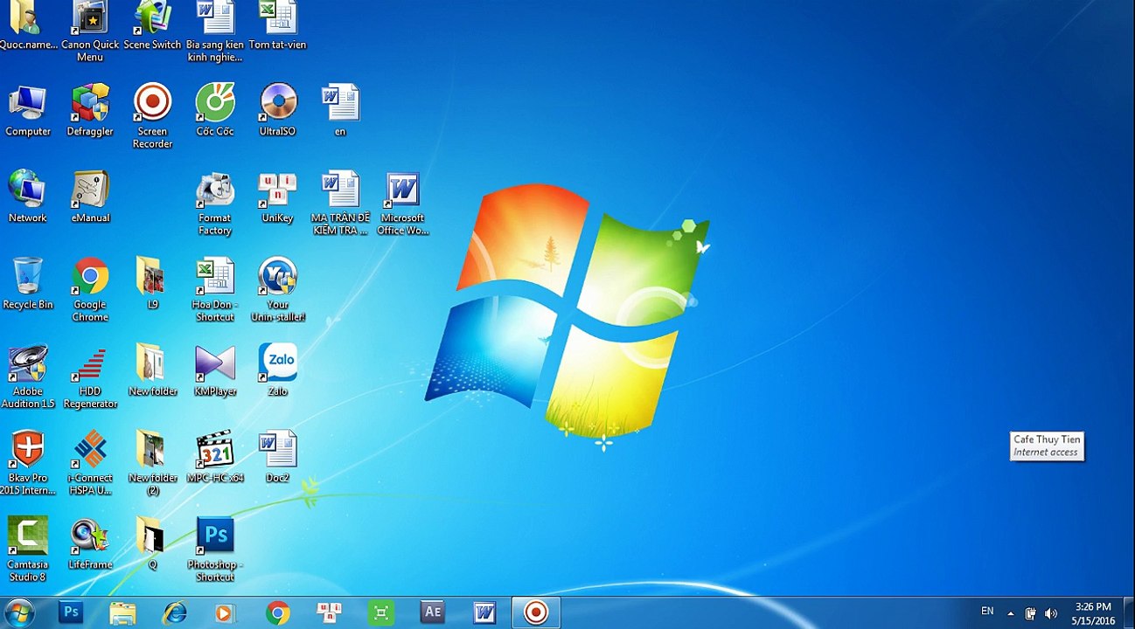
Task: Open the Canon Quick Menu desktop shortcut
Action: point(90,31)
